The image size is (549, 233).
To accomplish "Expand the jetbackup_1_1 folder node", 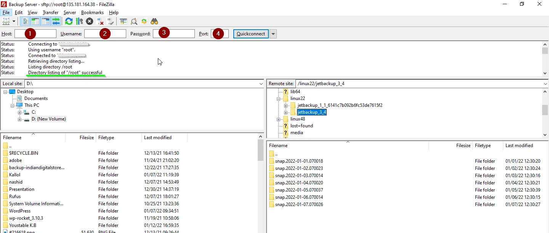I will pyautogui.click(x=286, y=106).
